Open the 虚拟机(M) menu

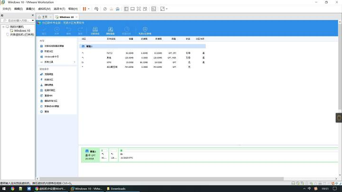pyautogui.click(x=44, y=9)
